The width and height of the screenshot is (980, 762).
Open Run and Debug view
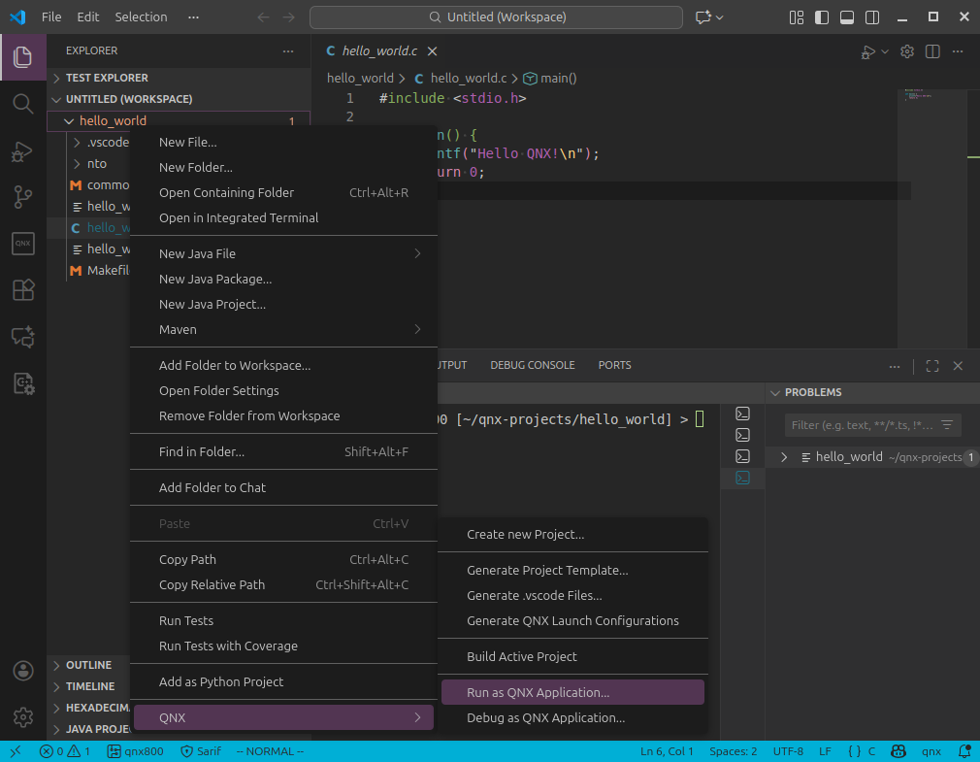[x=22, y=150]
